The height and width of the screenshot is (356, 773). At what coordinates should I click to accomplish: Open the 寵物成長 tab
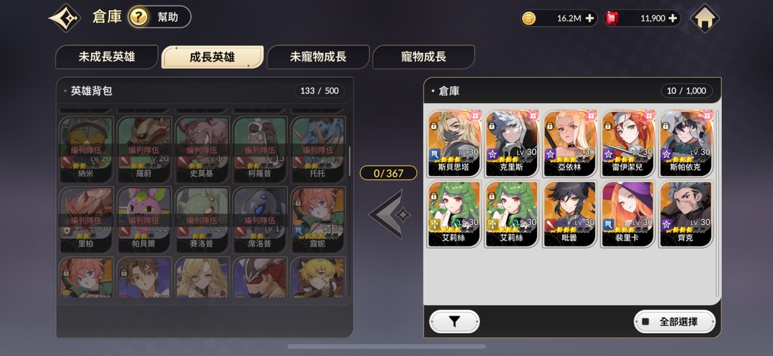(423, 57)
